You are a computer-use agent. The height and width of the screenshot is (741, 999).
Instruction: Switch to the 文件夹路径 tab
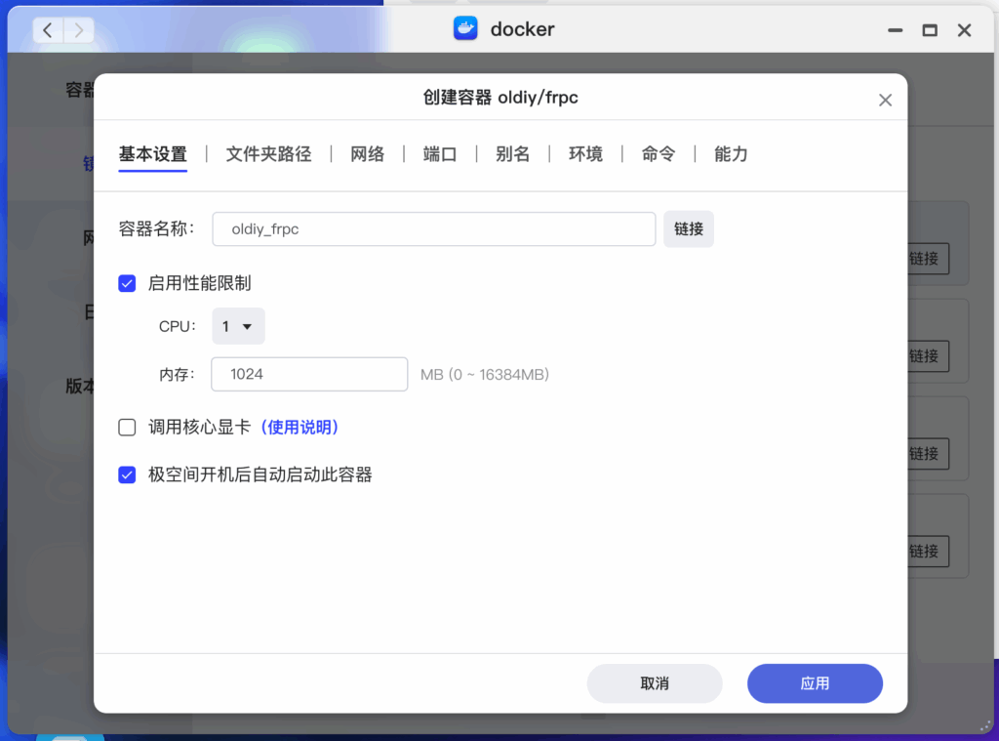(269, 153)
